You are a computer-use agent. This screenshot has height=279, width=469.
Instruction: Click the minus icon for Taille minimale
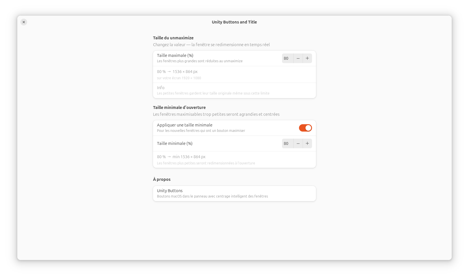pyautogui.click(x=298, y=143)
